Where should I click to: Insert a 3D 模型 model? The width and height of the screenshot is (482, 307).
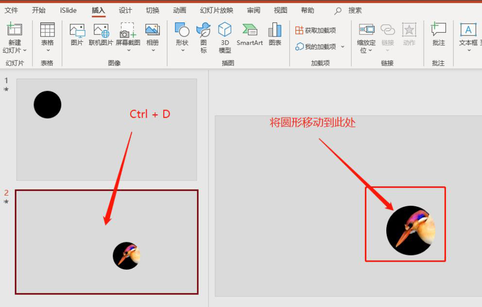pos(224,31)
